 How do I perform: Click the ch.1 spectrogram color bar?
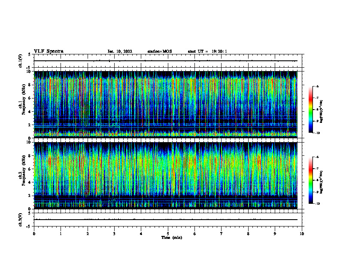(x=310, y=110)
